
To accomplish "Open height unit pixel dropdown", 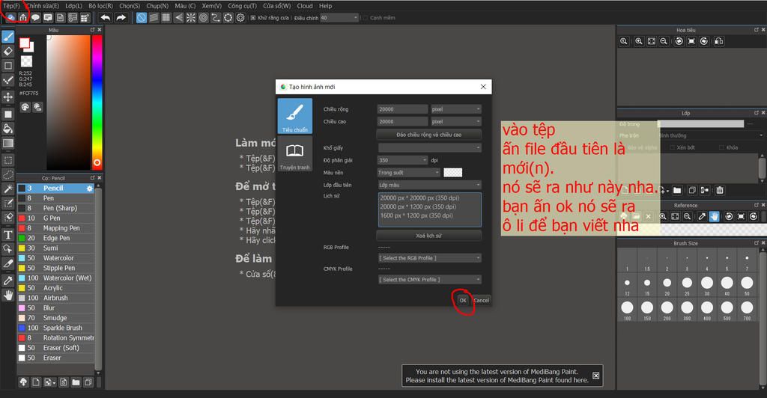I will tap(456, 121).
